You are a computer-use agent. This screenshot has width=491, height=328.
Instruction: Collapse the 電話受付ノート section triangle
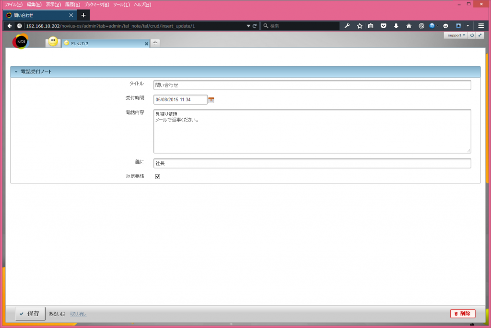click(16, 71)
